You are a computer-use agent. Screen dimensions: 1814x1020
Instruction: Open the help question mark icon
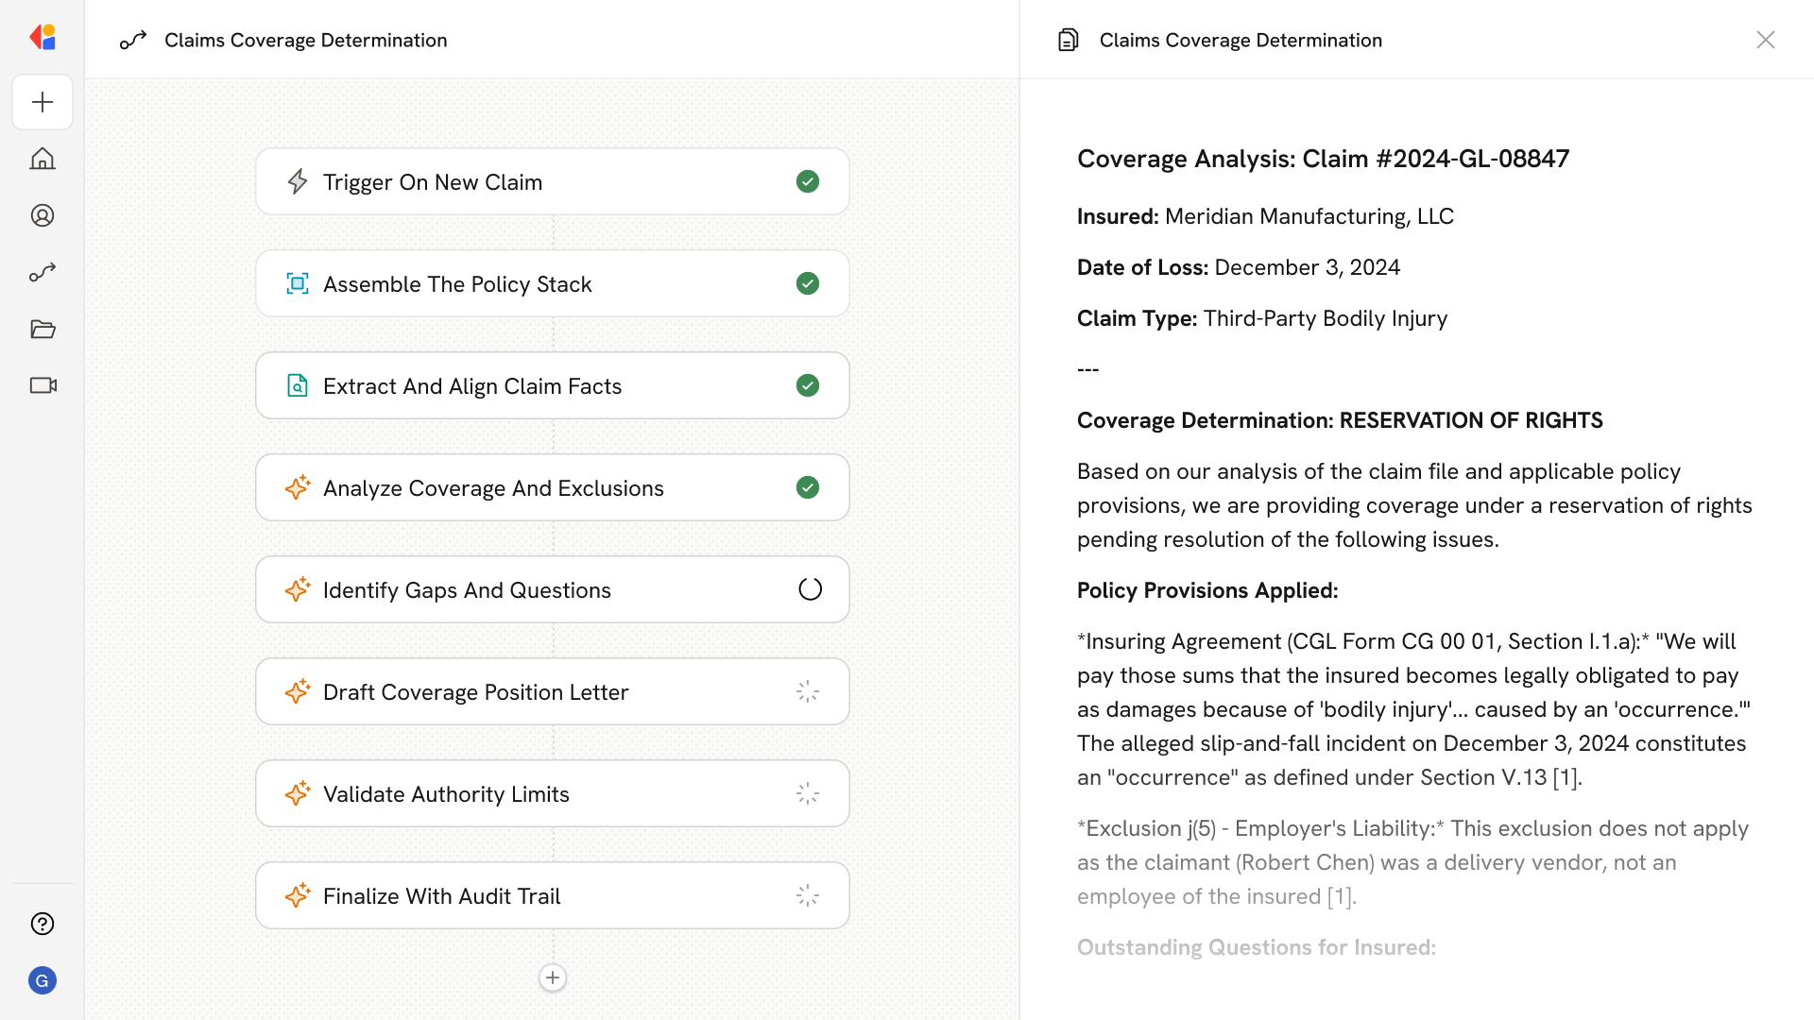click(x=43, y=924)
